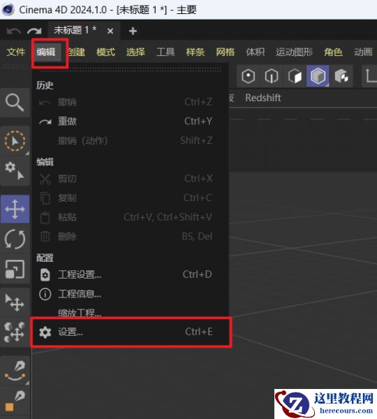Screen dimensions: 377x419
Task: Close the 未标题 1 document tab
Action: pyautogui.click(x=110, y=31)
